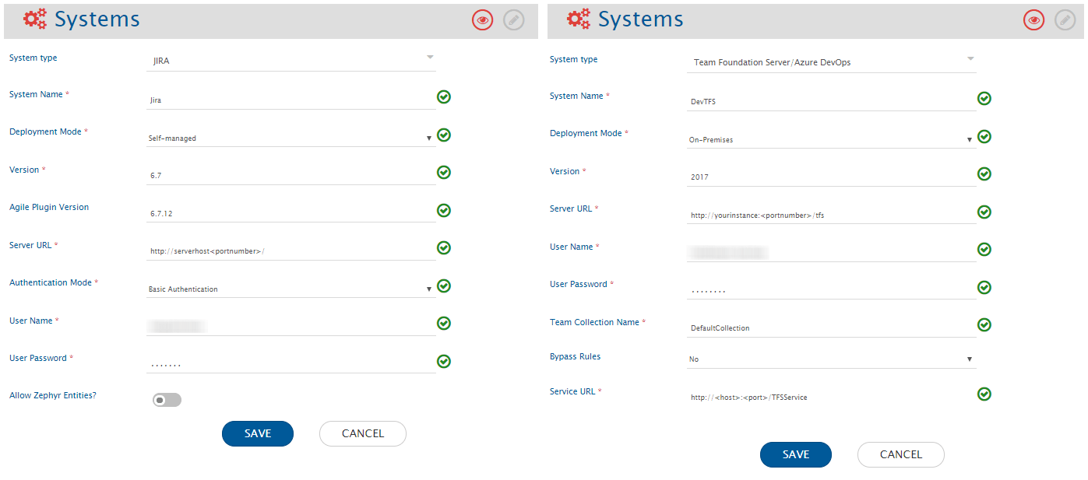Screen dimensions: 1088x480
Task: Click green checkmark next to Agile Plugin Version
Action: click(444, 210)
